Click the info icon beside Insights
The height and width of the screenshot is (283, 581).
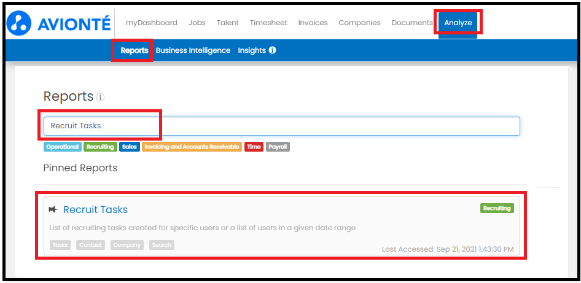click(272, 50)
